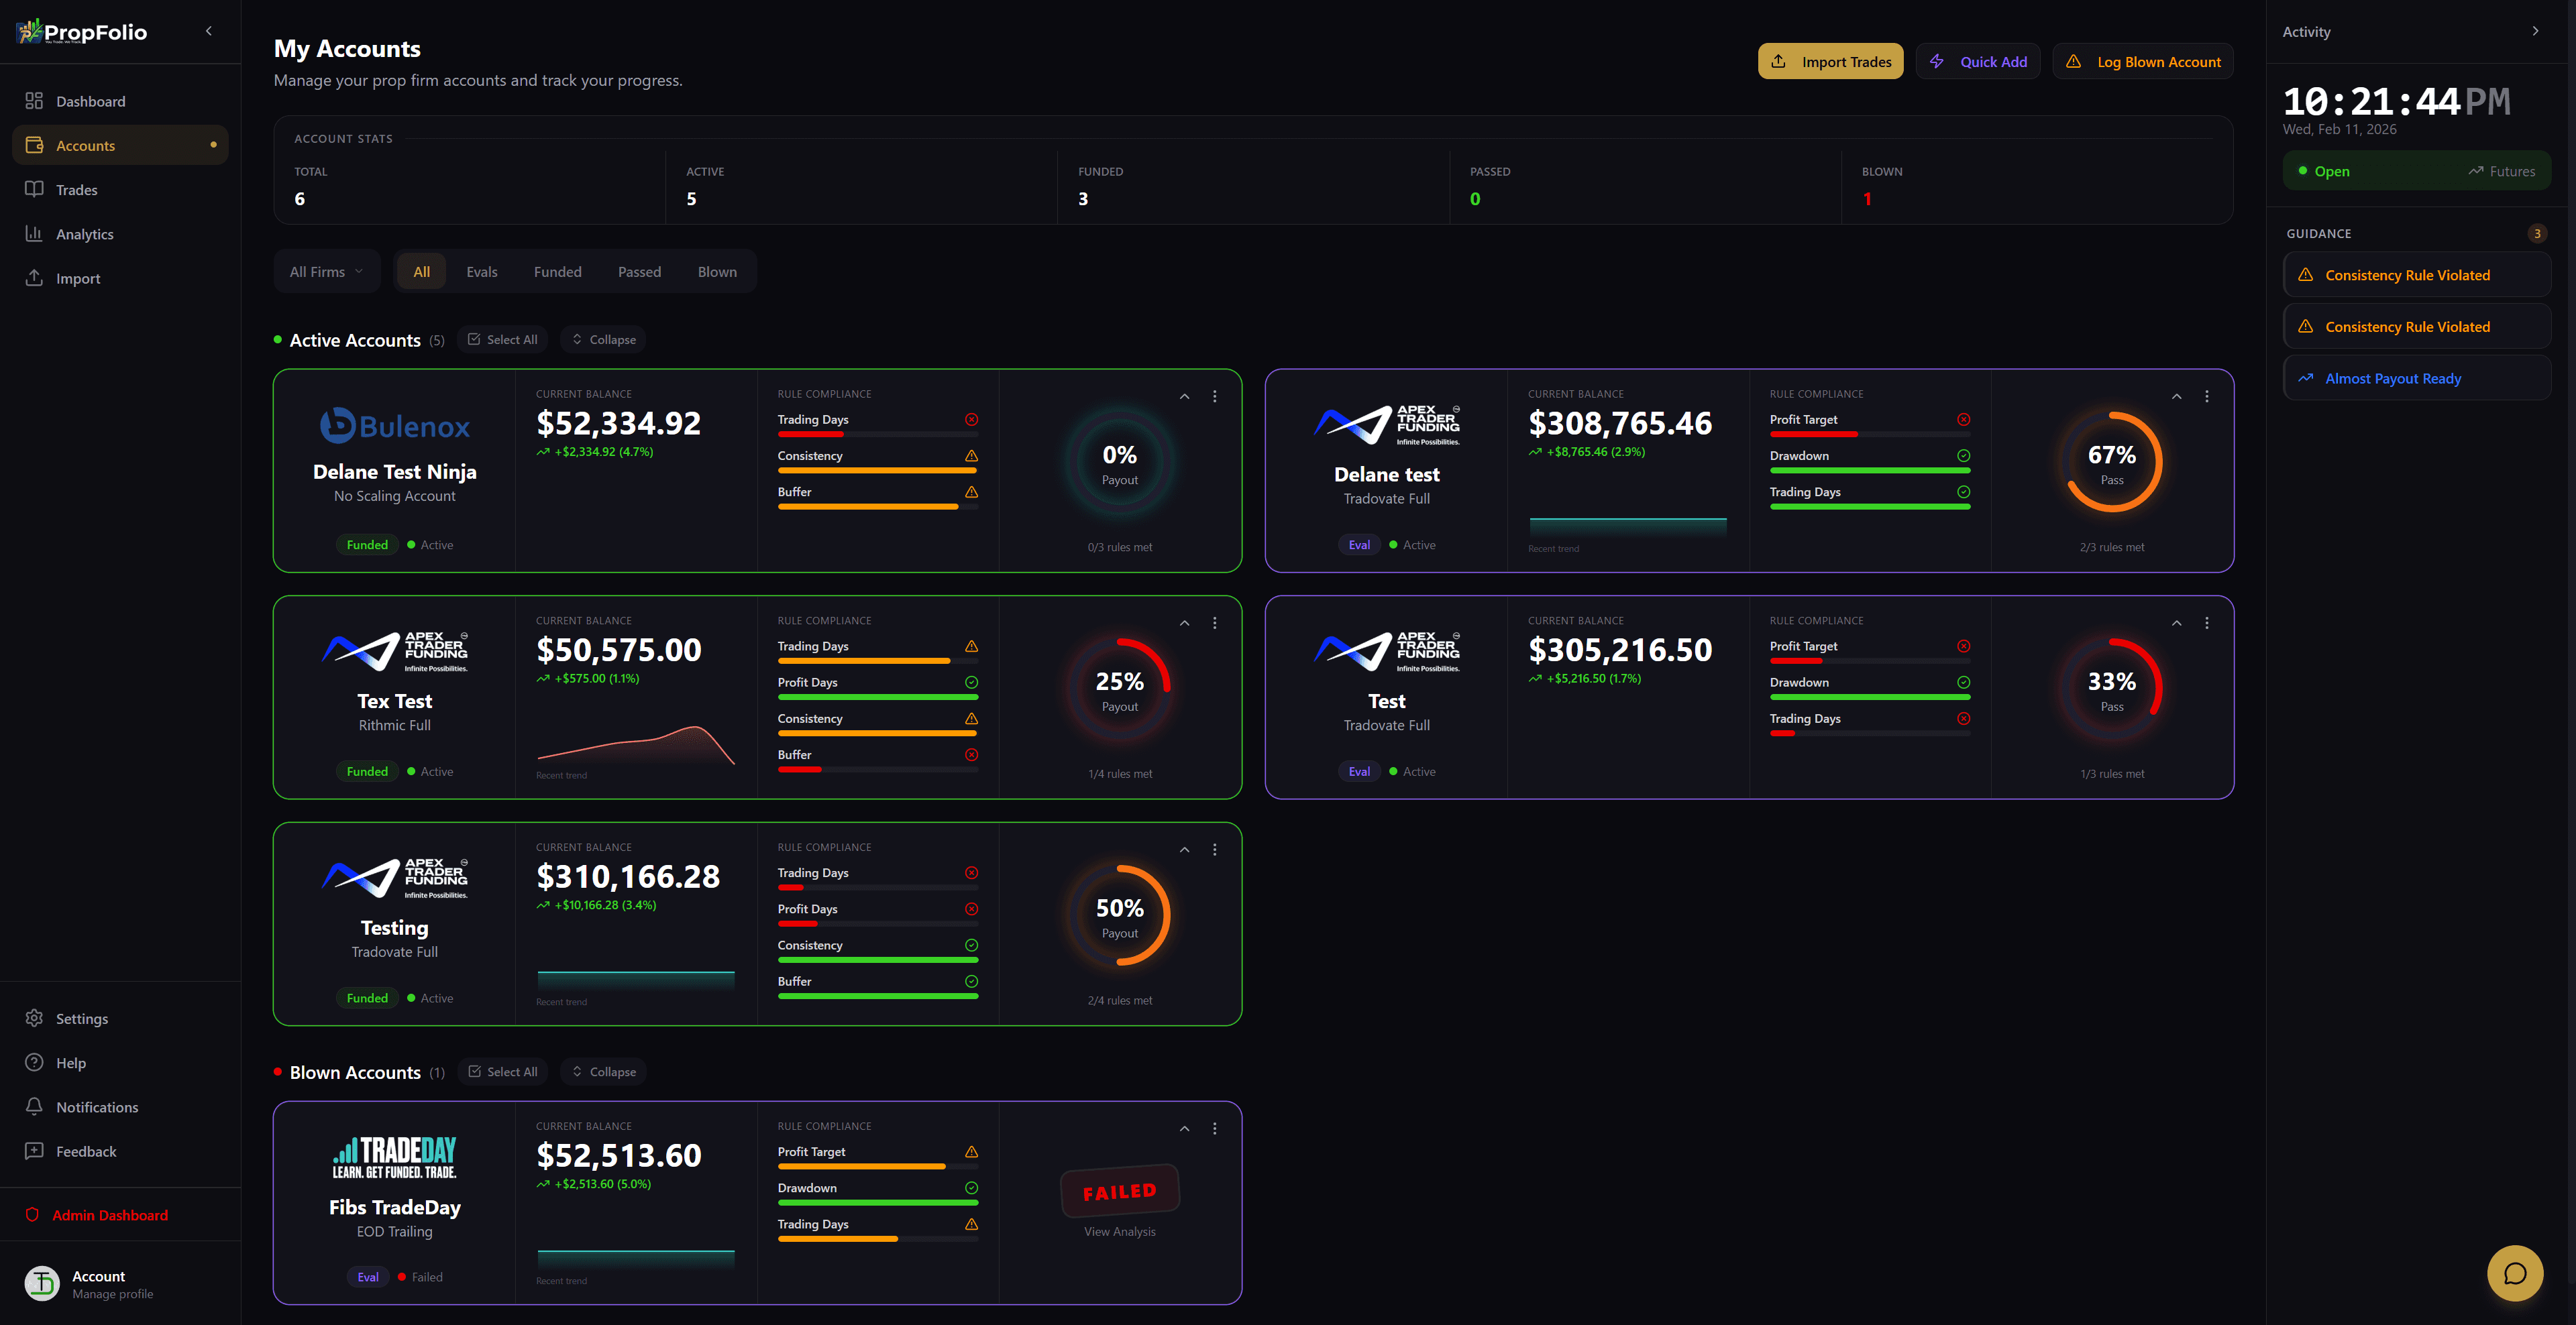Open the Dashboard sidebar icon
The image size is (2576, 1325).
[x=34, y=101]
